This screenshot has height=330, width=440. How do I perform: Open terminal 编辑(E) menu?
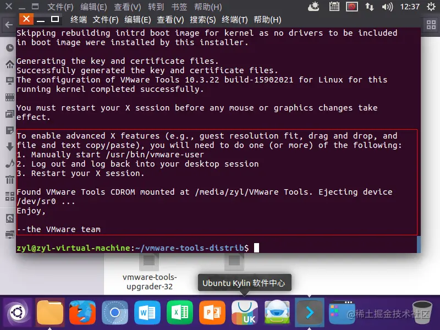point(137,20)
